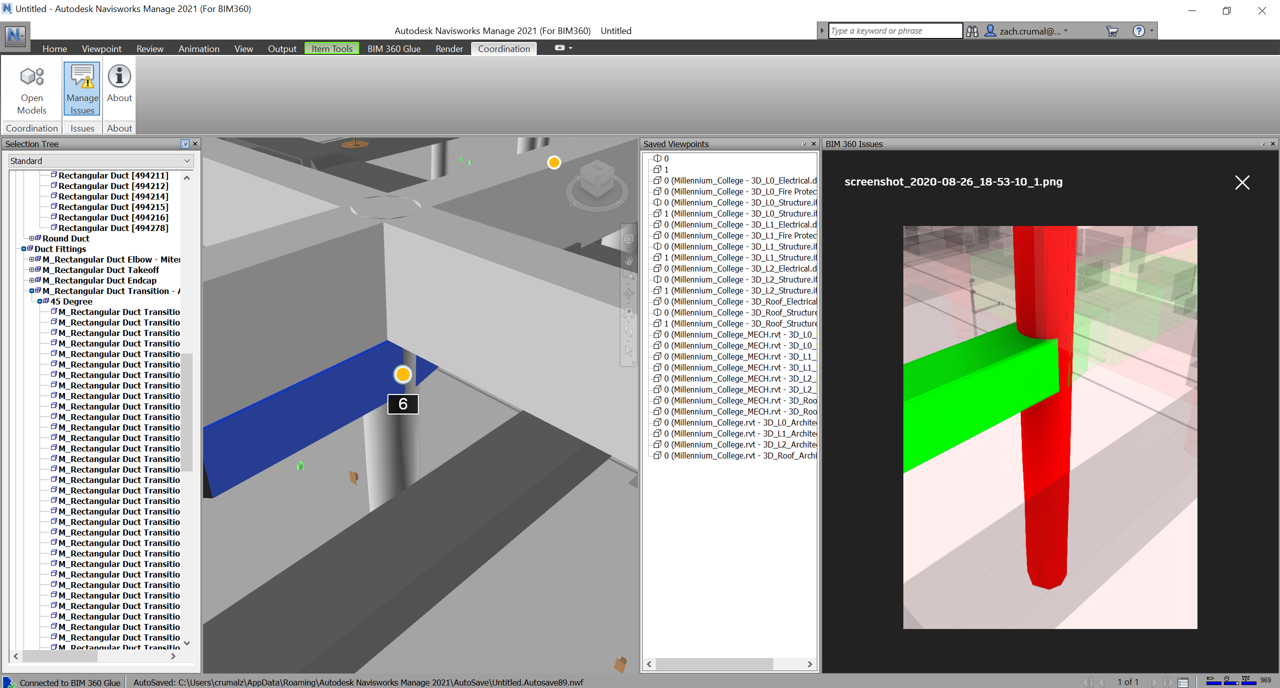1280x688 pixels.
Task: Collapse the 45 Degree tree node
Action: pos(40,301)
